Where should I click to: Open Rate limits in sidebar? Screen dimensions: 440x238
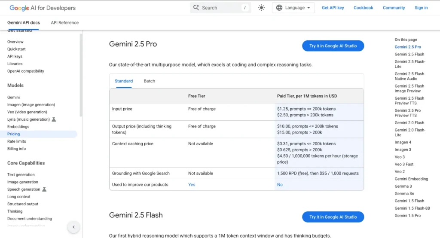pos(17,141)
